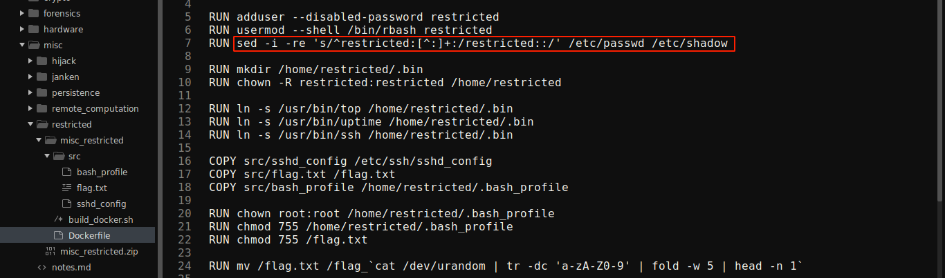The image size is (945, 278).
Task: Click the notes.md markdown code icon
Action: [x=42, y=267]
